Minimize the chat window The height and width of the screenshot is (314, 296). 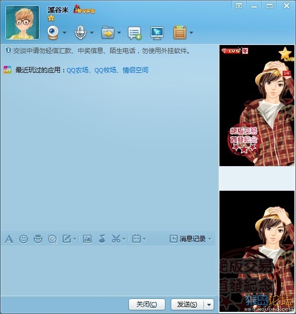[x=254, y=6]
